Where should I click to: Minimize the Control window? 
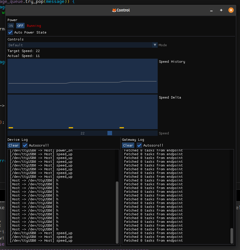tap(211, 10)
